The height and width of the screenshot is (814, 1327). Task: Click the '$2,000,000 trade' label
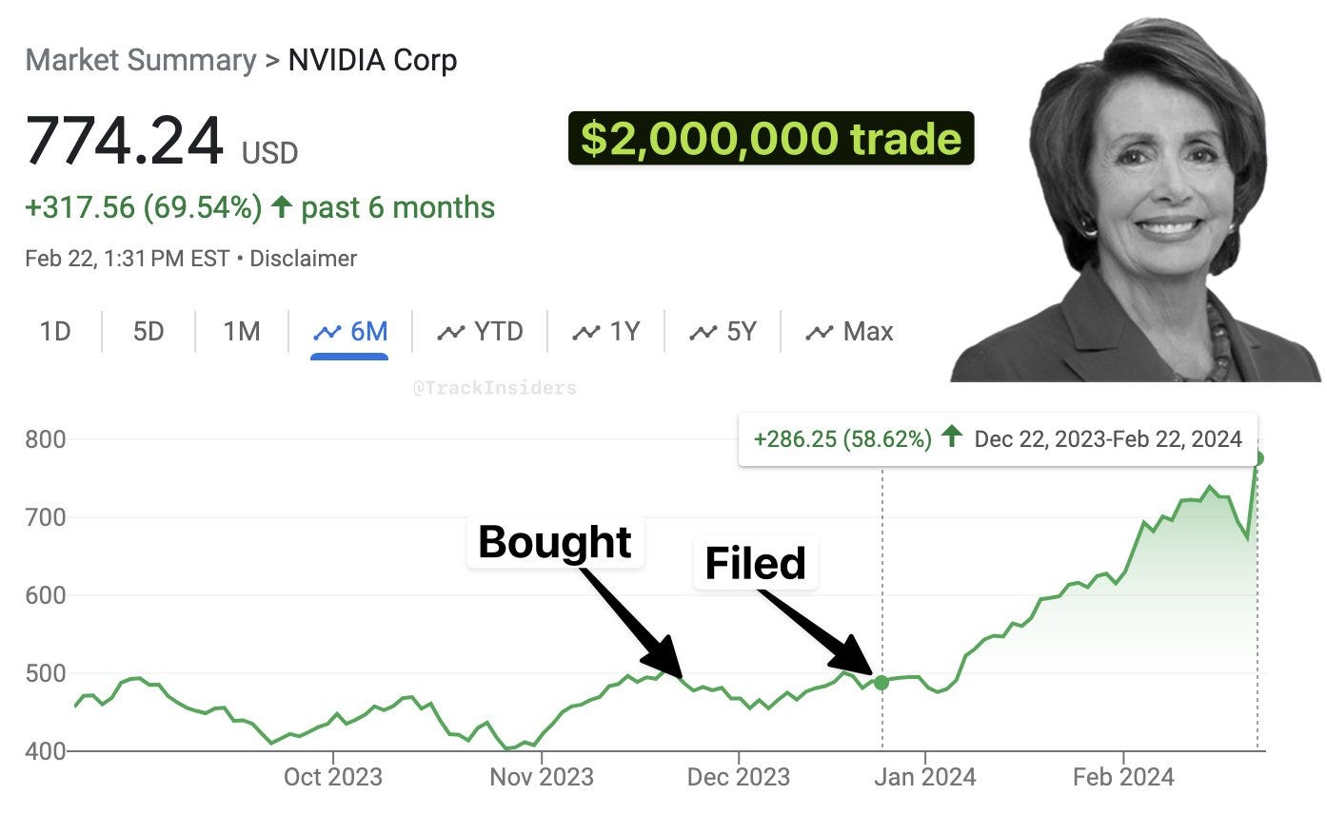771,139
